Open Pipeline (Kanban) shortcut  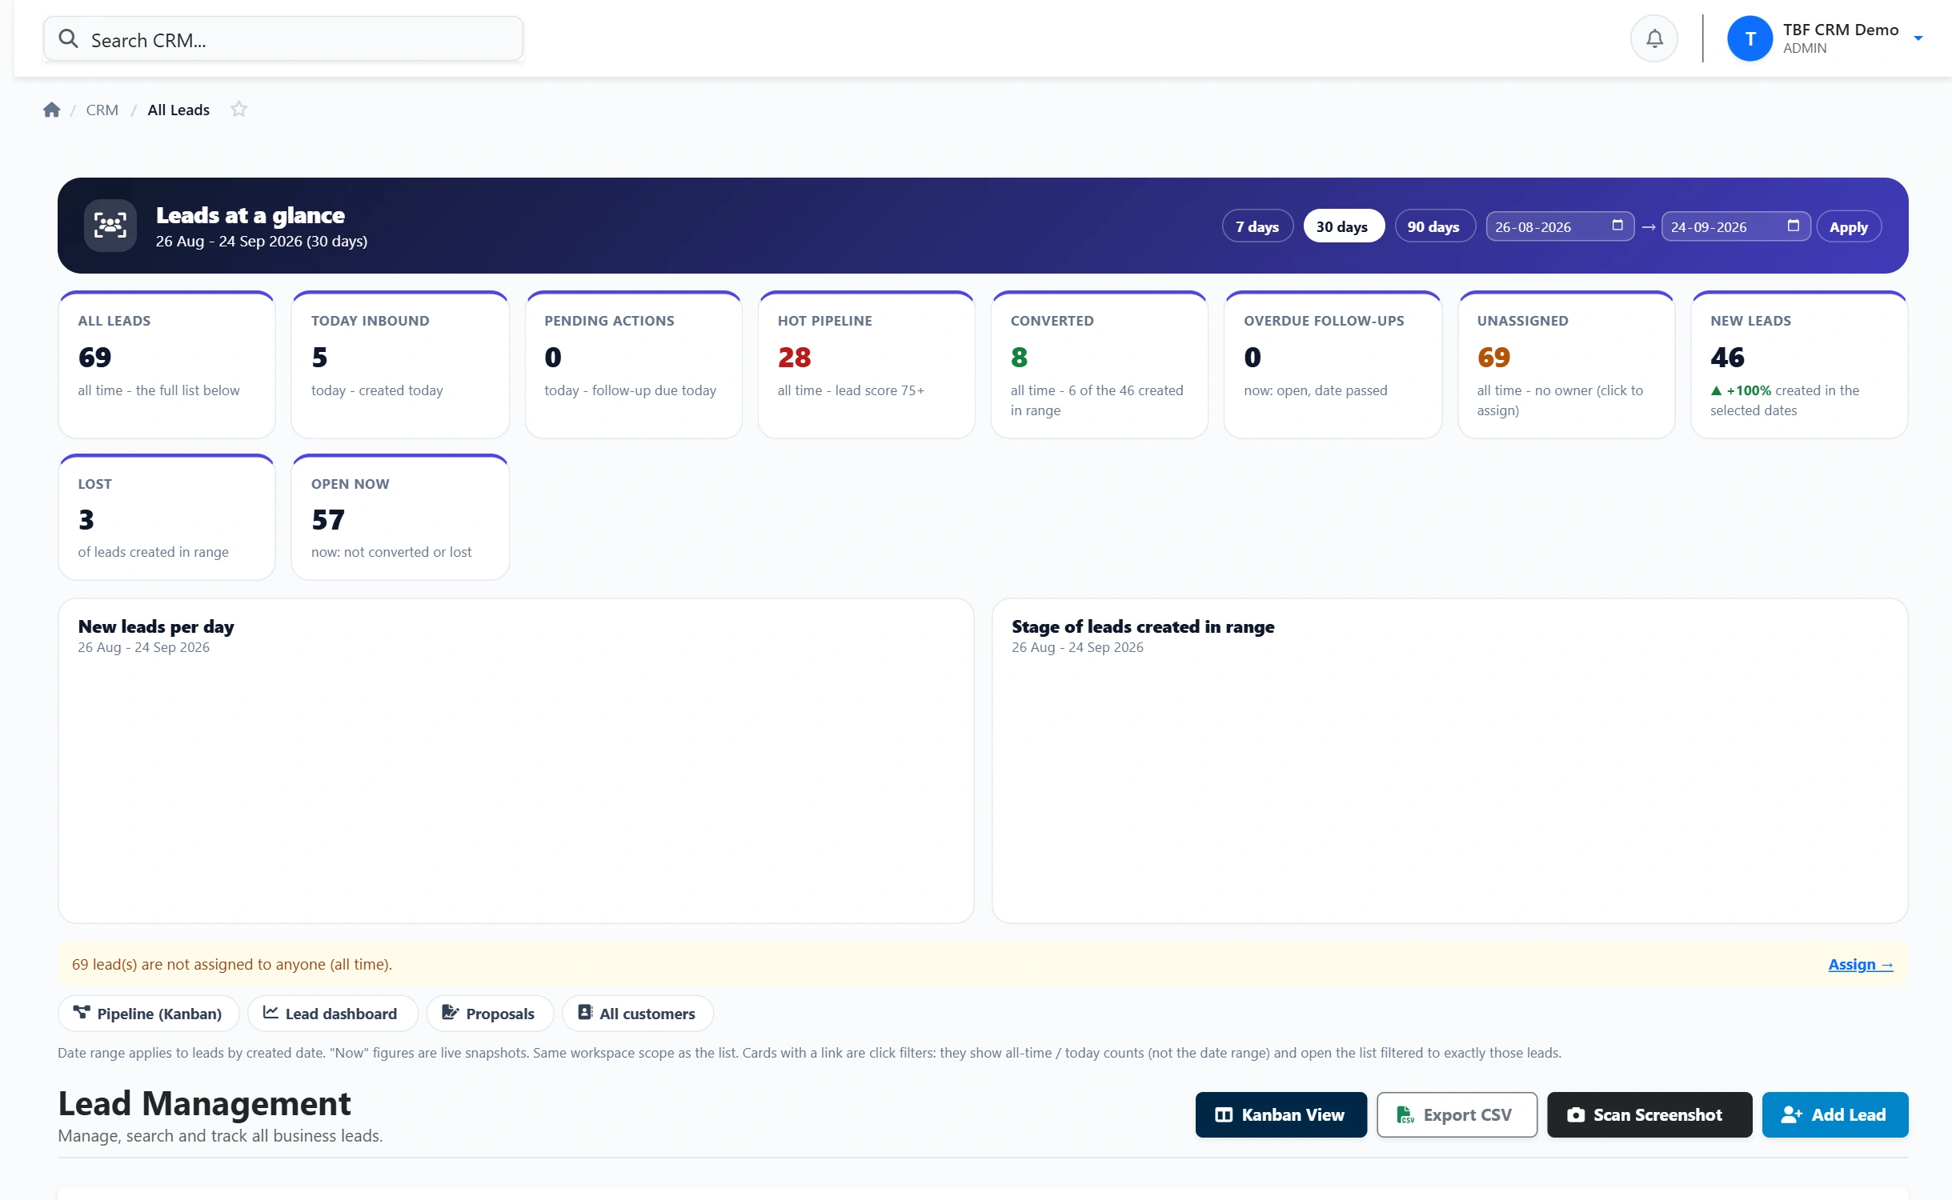pyautogui.click(x=148, y=1014)
